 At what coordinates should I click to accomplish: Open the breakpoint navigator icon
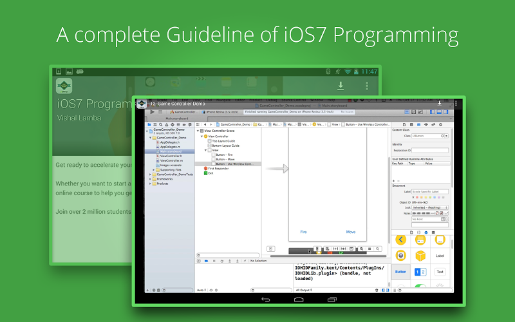tap(184, 124)
